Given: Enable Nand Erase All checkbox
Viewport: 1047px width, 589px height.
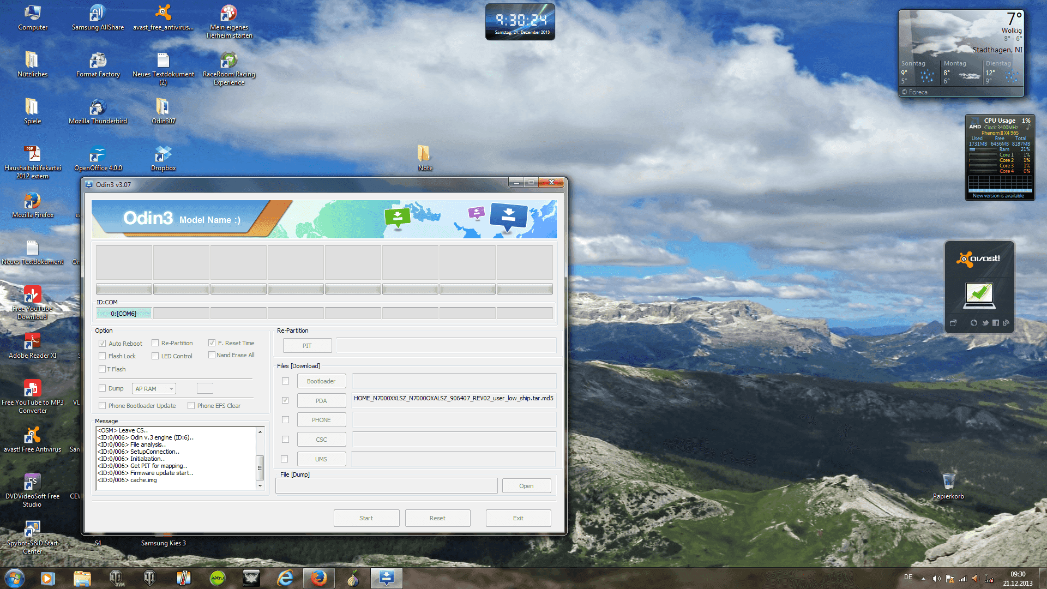Looking at the screenshot, I should coord(212,355).
